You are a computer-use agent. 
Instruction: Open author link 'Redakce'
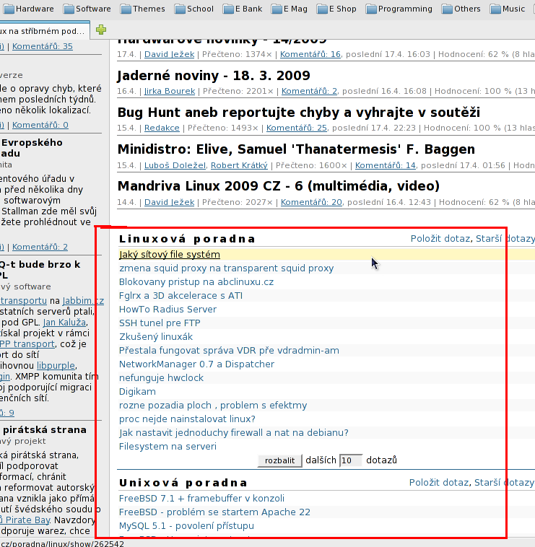(162, 128)
